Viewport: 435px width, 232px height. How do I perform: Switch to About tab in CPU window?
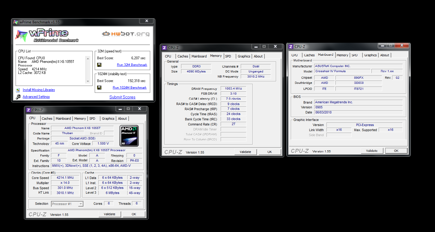coord(122,119)
